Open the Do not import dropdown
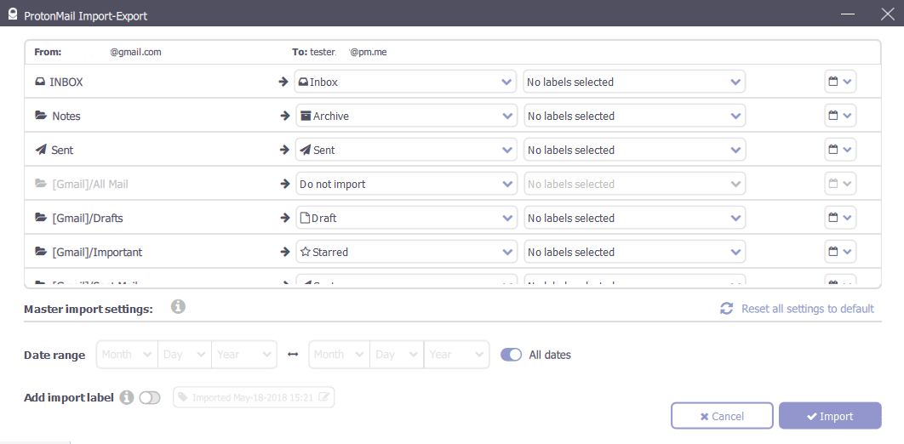This screenshot has height=444, width=904. pos(406,184)
